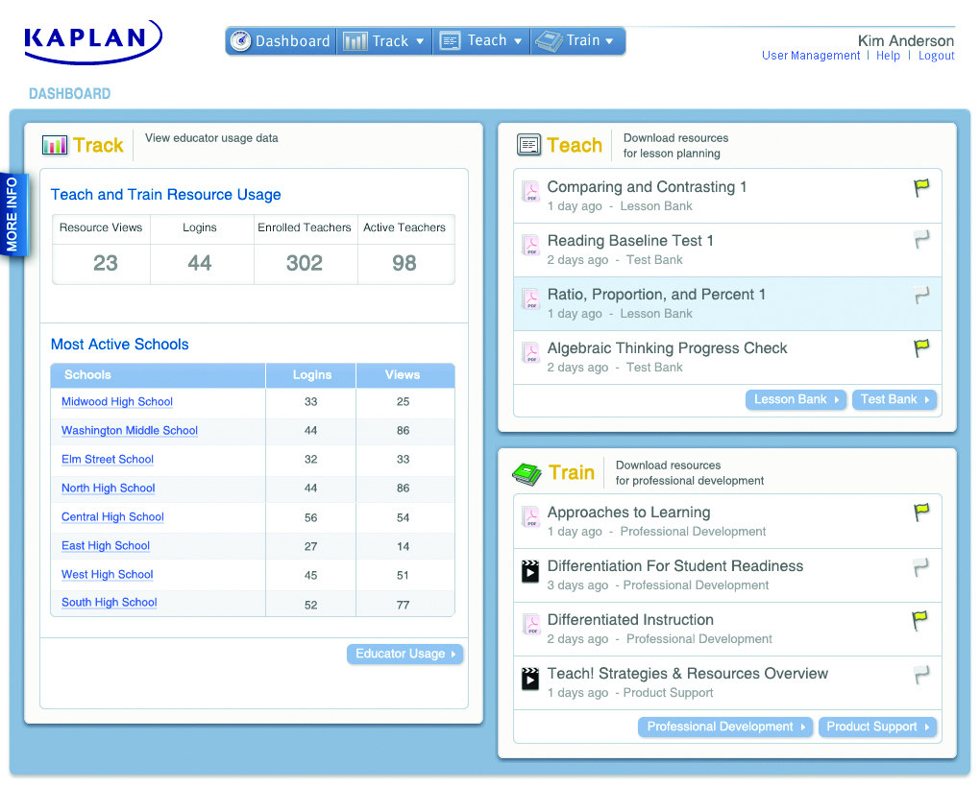
Task: Open North High School link
Action: (109, 489)
